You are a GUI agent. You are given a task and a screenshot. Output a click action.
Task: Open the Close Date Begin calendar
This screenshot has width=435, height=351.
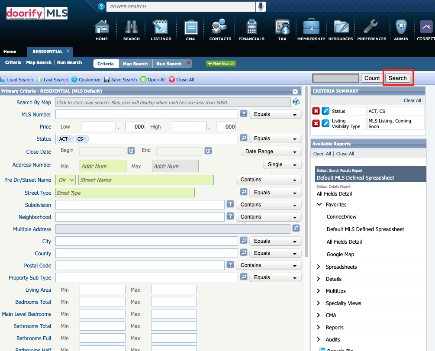pyautogui.click(x=131, y=151)
